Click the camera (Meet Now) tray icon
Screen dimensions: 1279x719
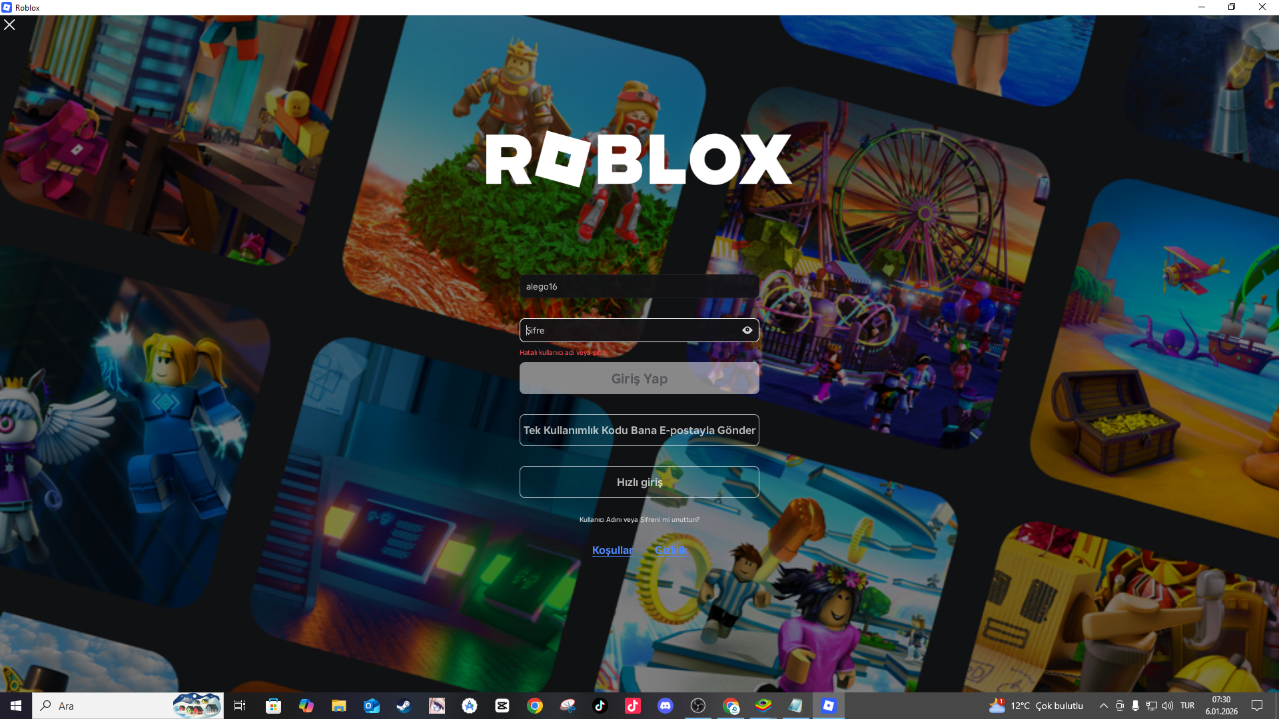pos(1120,706)
